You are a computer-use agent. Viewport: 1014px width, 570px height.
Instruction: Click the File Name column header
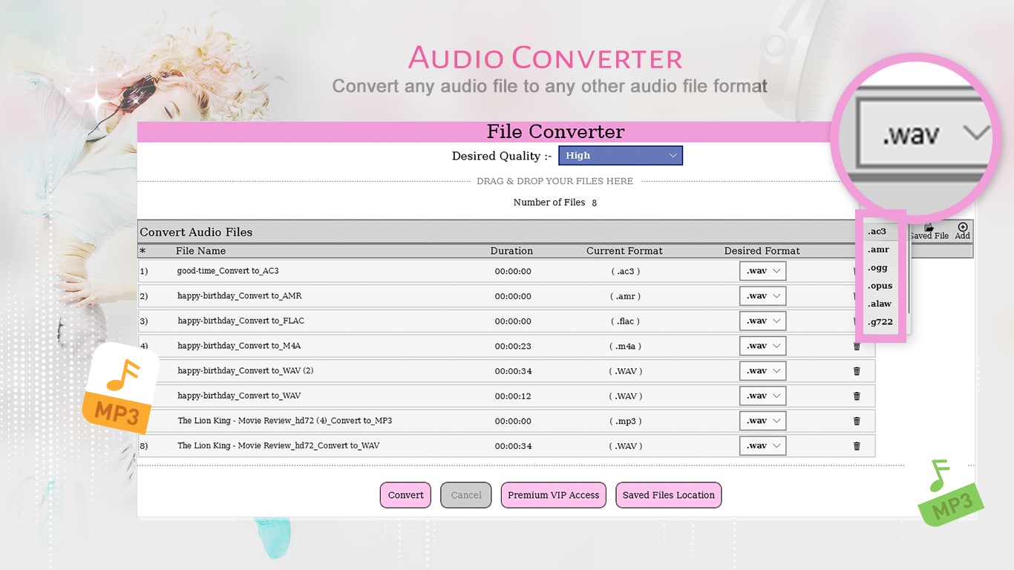coord(200,251)
